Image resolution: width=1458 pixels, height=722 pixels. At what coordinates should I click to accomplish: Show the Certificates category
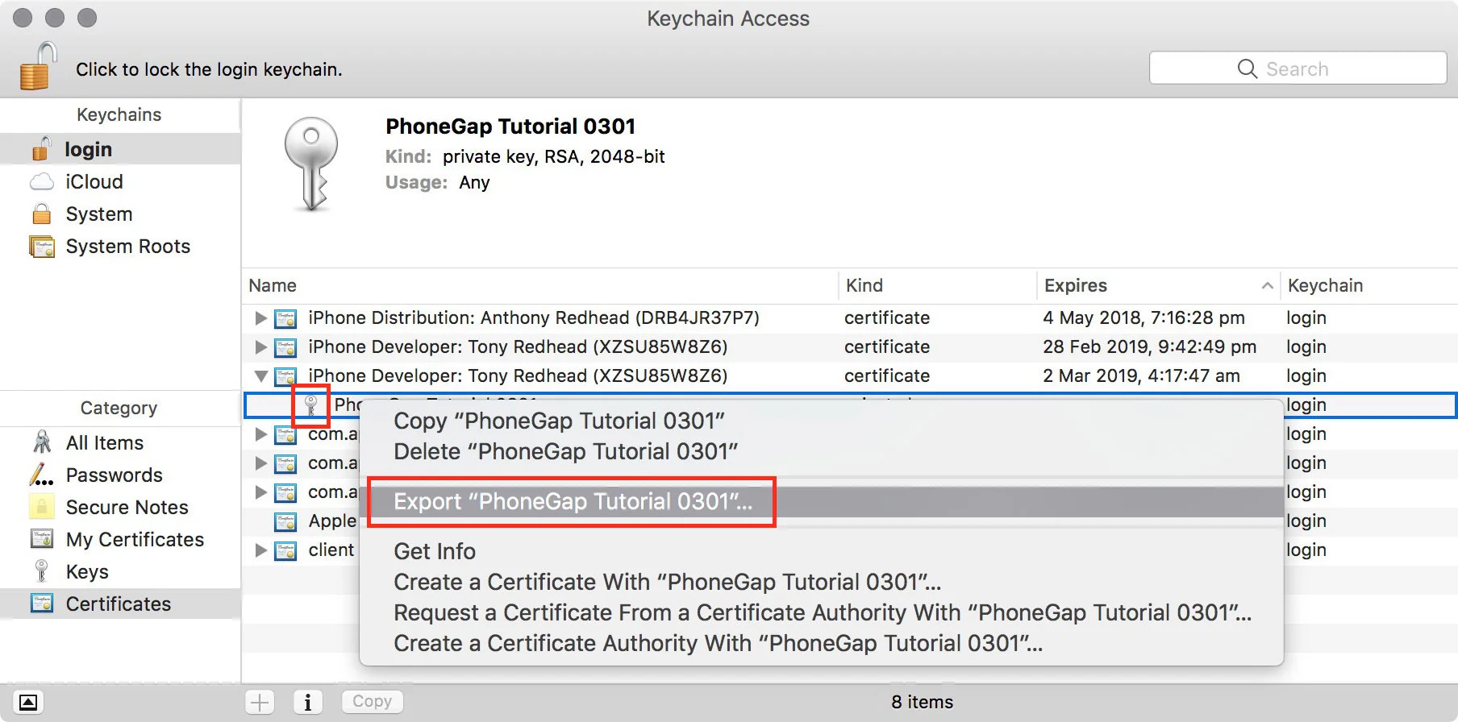click(x=120, y=604)
